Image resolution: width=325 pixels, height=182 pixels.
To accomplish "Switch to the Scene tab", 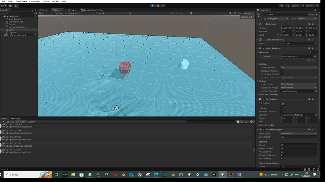I will (43, 10).
